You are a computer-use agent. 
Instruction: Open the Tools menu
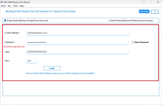tap(15, 6)
